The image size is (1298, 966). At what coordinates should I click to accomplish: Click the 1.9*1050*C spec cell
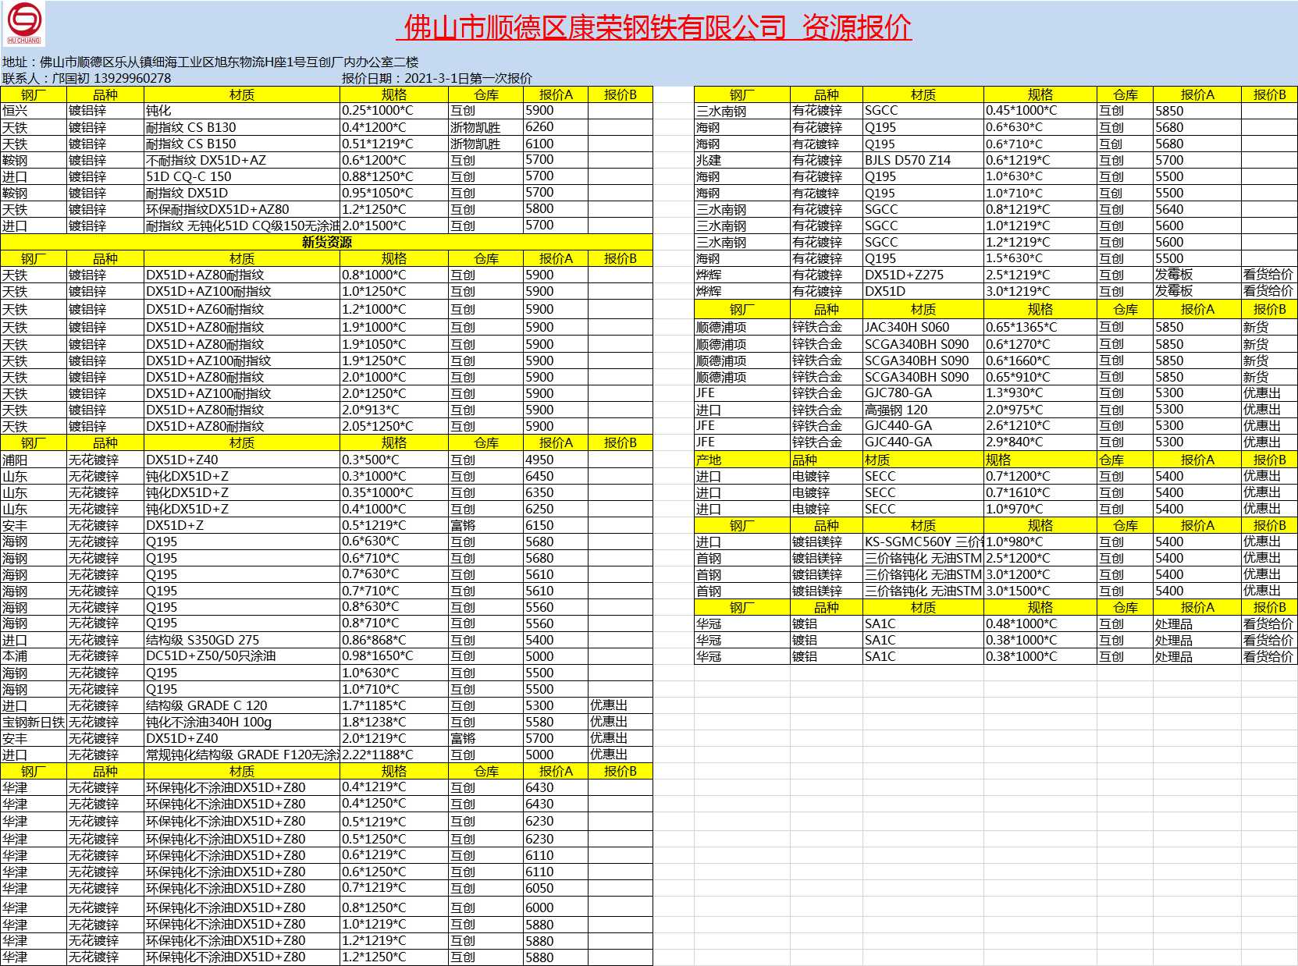tap(394, 344)
